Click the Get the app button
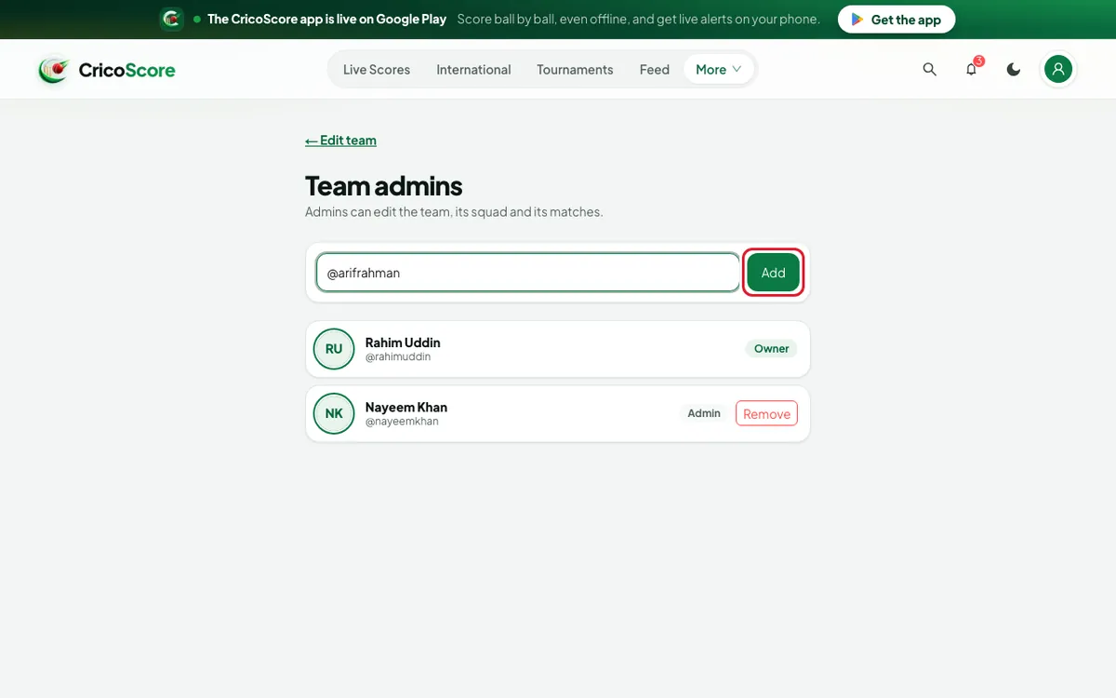The height and width of the screenshot is (698, 1116). (x=897, y=20)
